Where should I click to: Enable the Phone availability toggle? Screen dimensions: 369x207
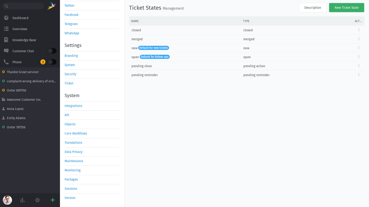[x=52, y=62]
